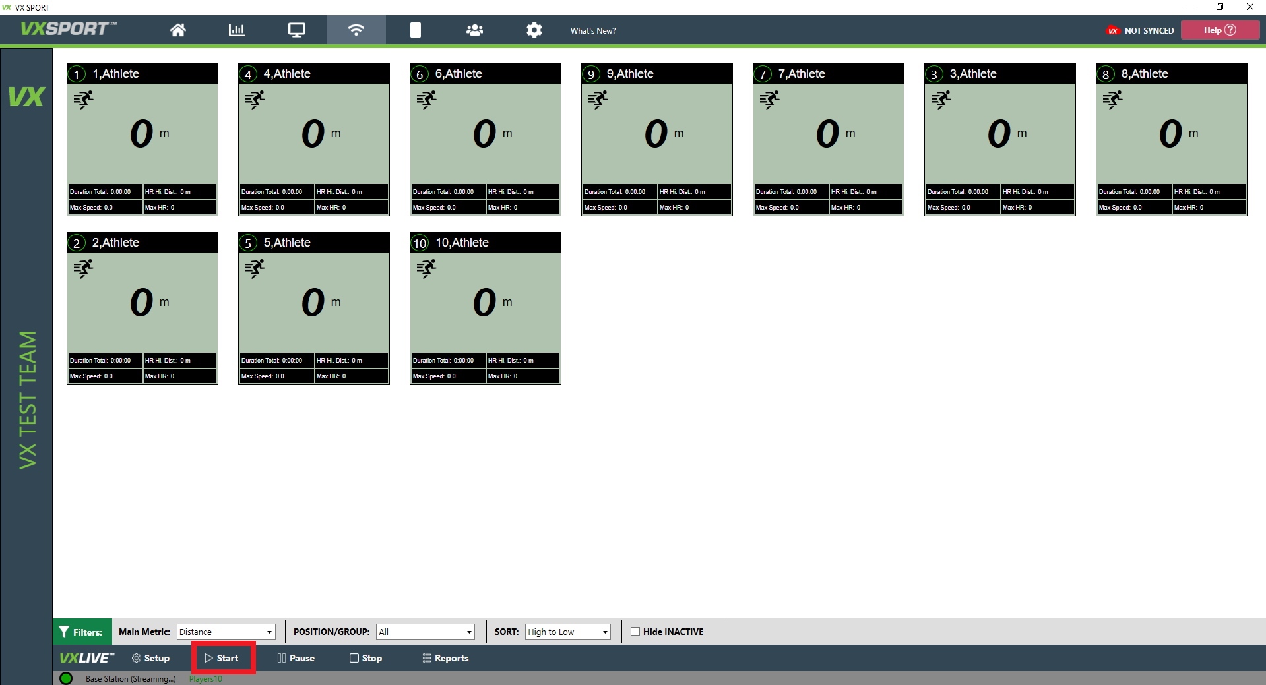Click runner icon on 3,Athlete card
This screenshot has width=1266, height=685.
941,100
